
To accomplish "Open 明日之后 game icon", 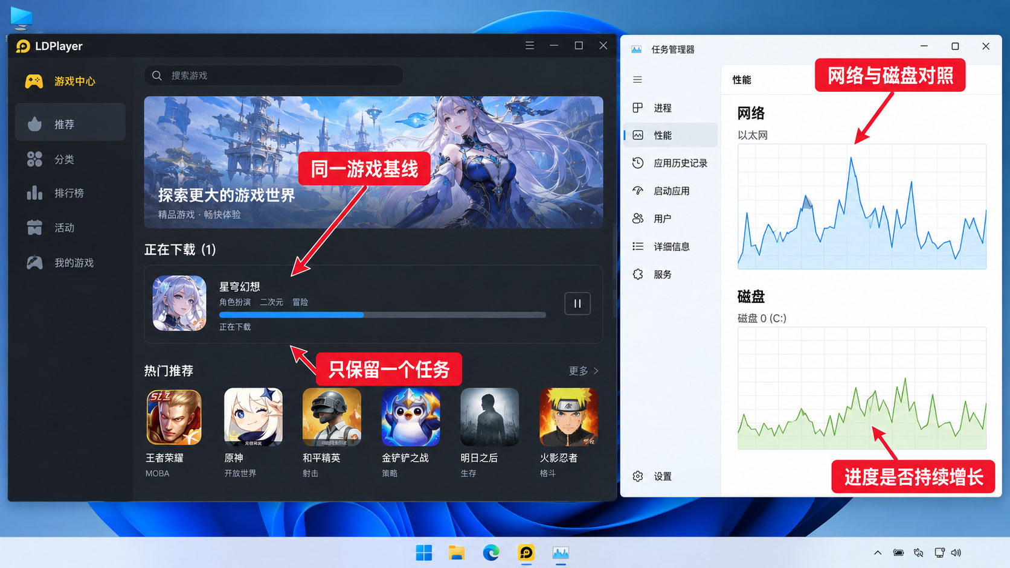I will 489,417.
